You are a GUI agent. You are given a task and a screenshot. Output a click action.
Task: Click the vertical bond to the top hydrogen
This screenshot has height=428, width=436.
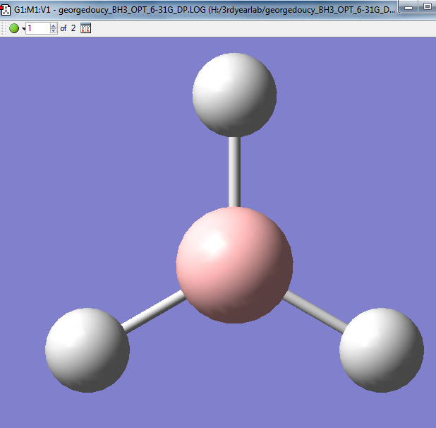pos(234,172)
